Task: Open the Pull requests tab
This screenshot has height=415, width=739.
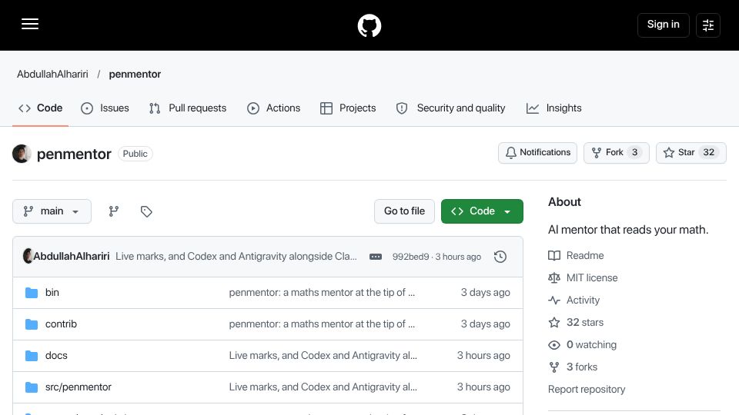Action: click(x=188, y=108)
